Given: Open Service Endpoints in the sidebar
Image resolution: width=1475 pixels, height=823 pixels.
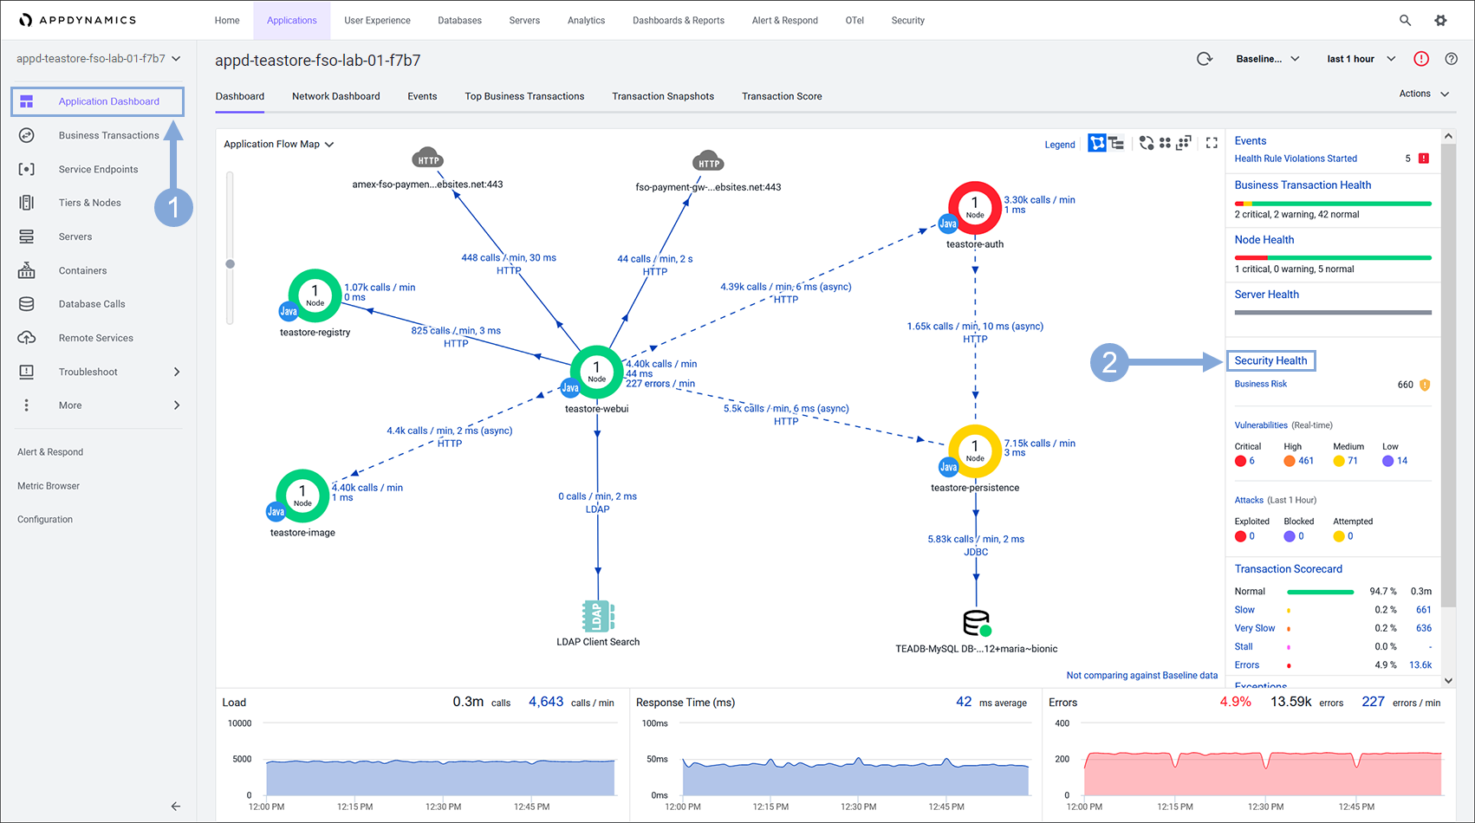Looking at the screenshot, I should (x=98, y=169).
